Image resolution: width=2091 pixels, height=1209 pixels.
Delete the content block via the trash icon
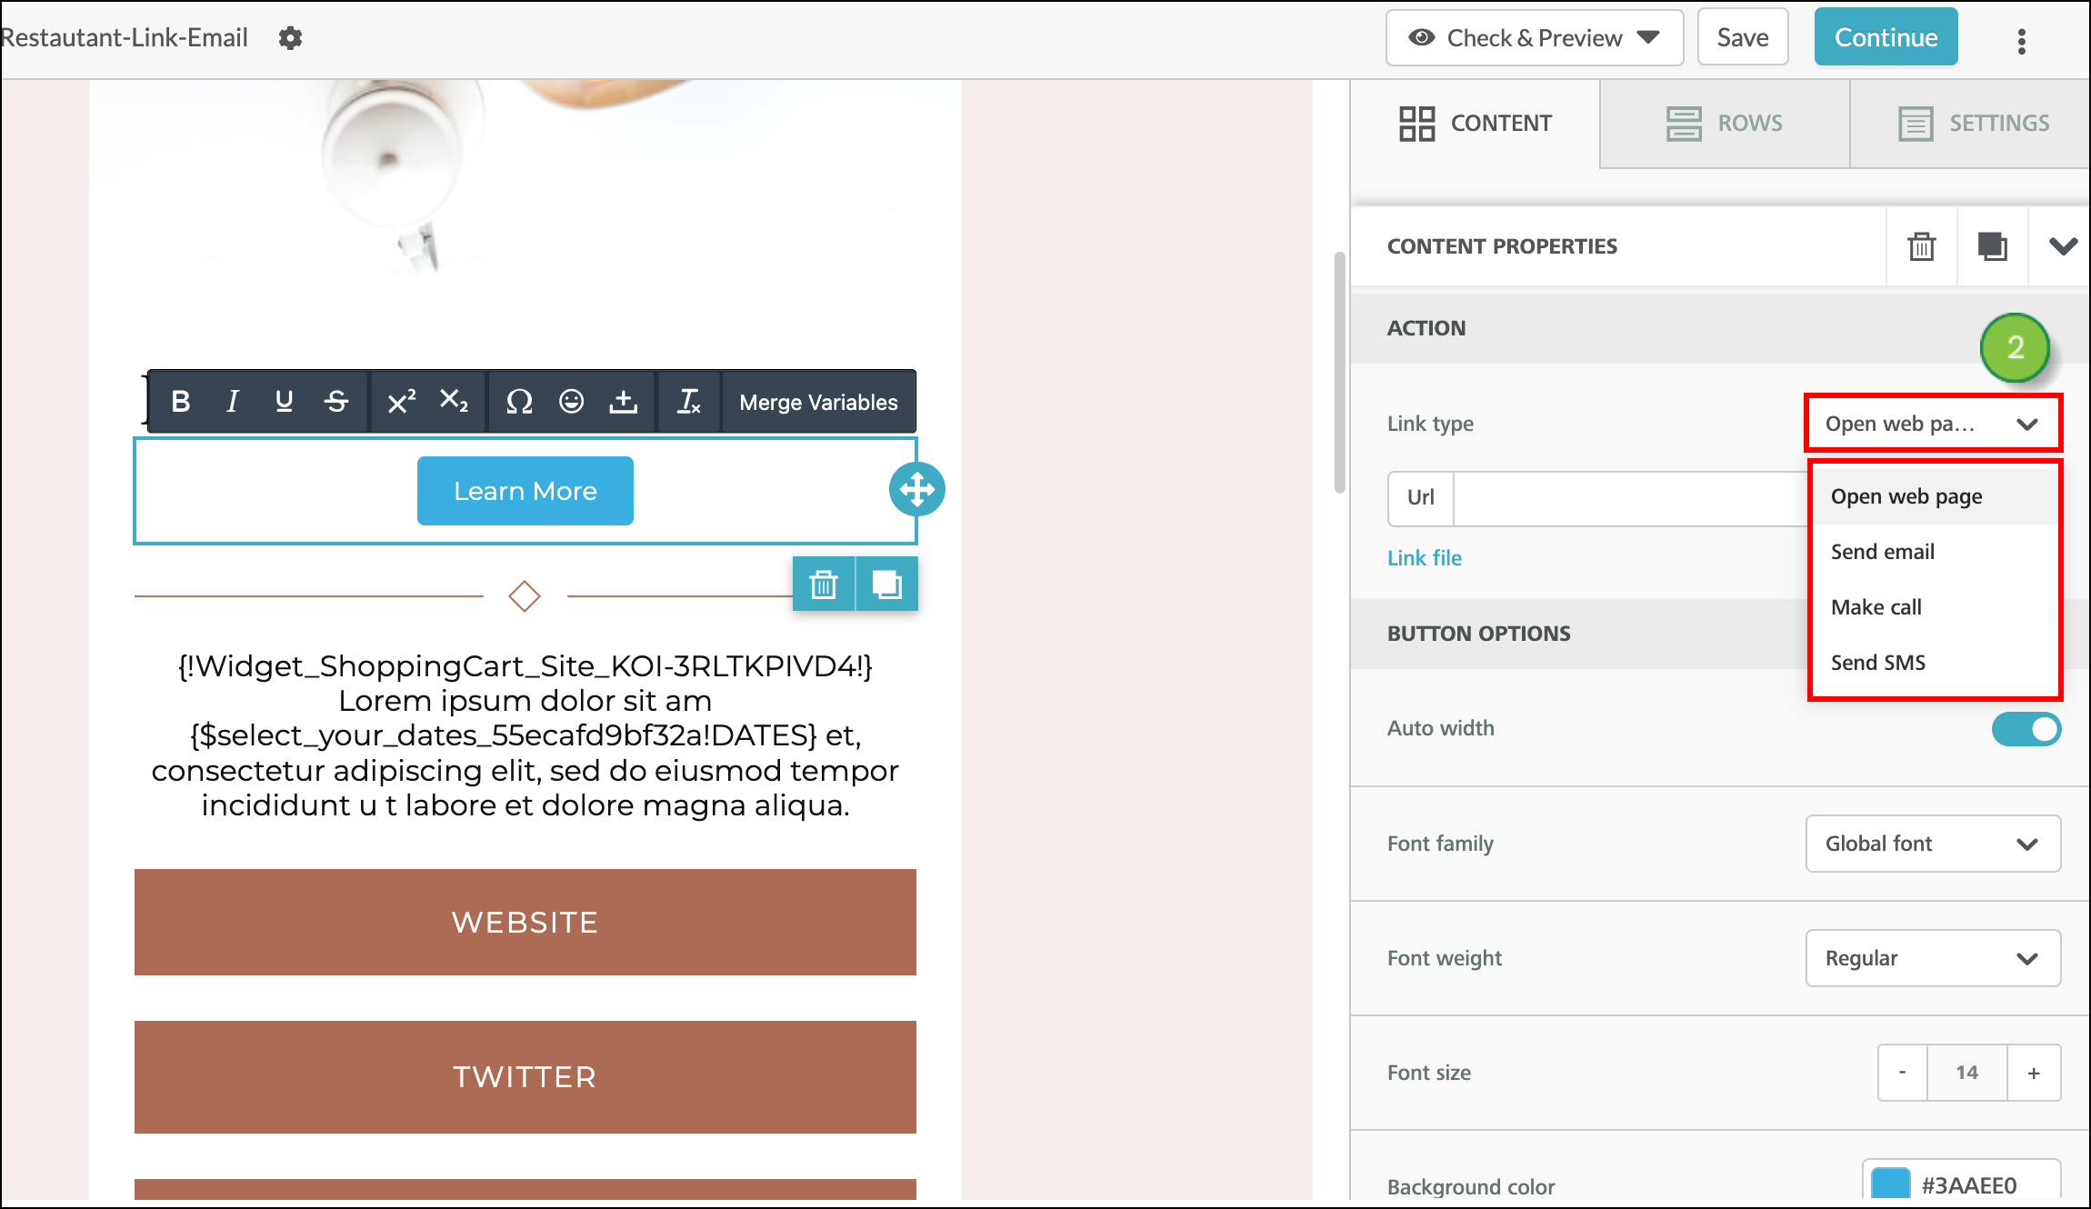click(824, 583)
